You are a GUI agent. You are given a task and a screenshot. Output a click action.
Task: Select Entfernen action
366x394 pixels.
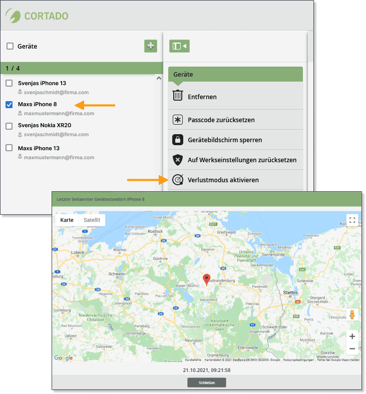235,97
